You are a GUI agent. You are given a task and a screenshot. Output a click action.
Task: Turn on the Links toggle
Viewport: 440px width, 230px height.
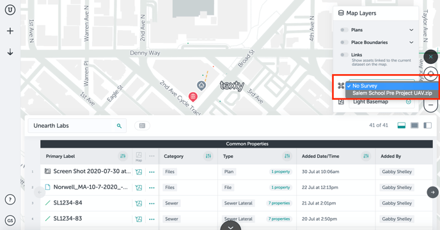point(344,55)
